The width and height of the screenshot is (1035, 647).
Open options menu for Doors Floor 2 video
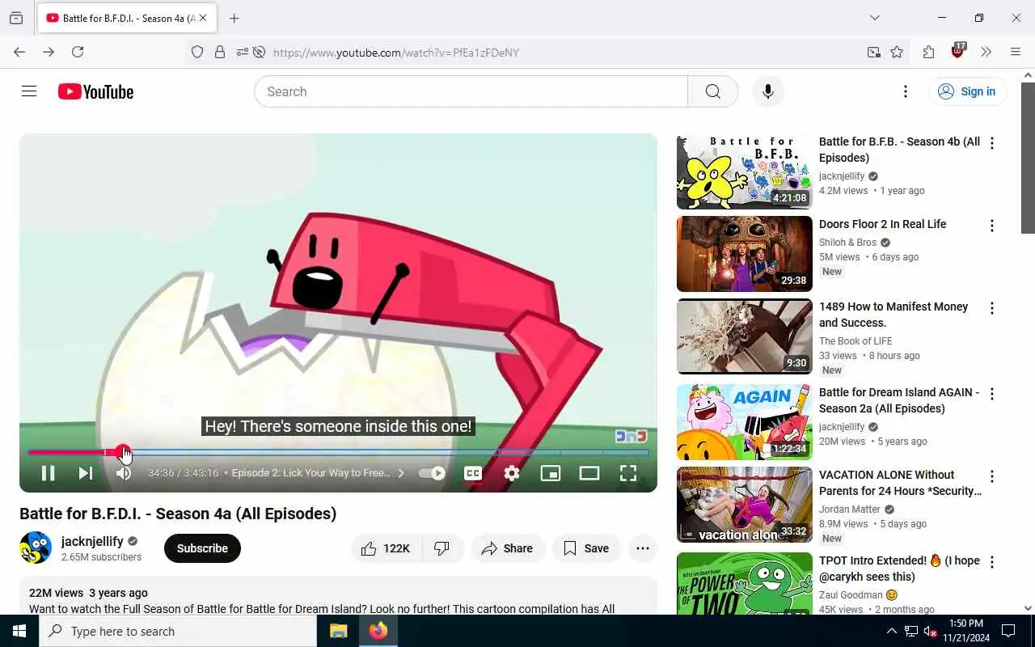[x=992, y=226]
